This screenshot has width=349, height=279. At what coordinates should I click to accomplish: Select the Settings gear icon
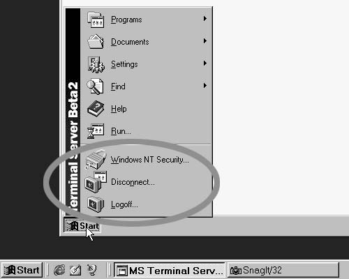(x=96, y=64)
